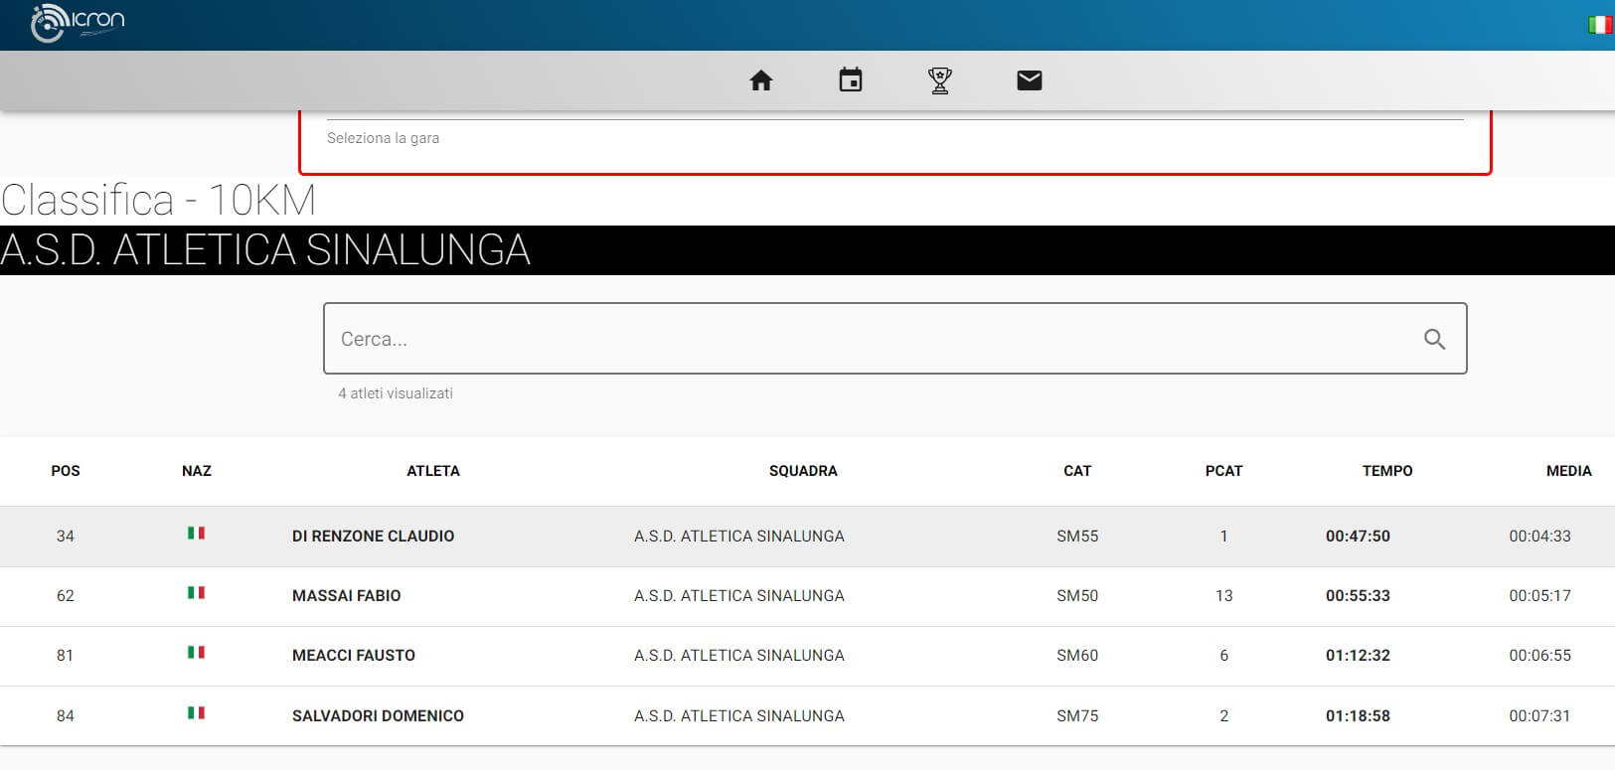Open the mail contact icon
This screenshot has width=1615, height=770.
1030,80
